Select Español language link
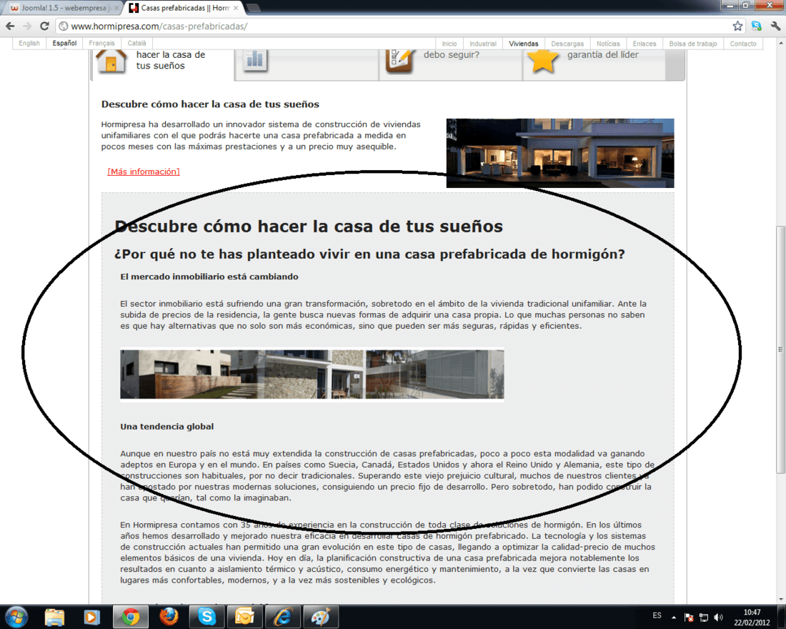The image size is (786, 629). [64, 43]
